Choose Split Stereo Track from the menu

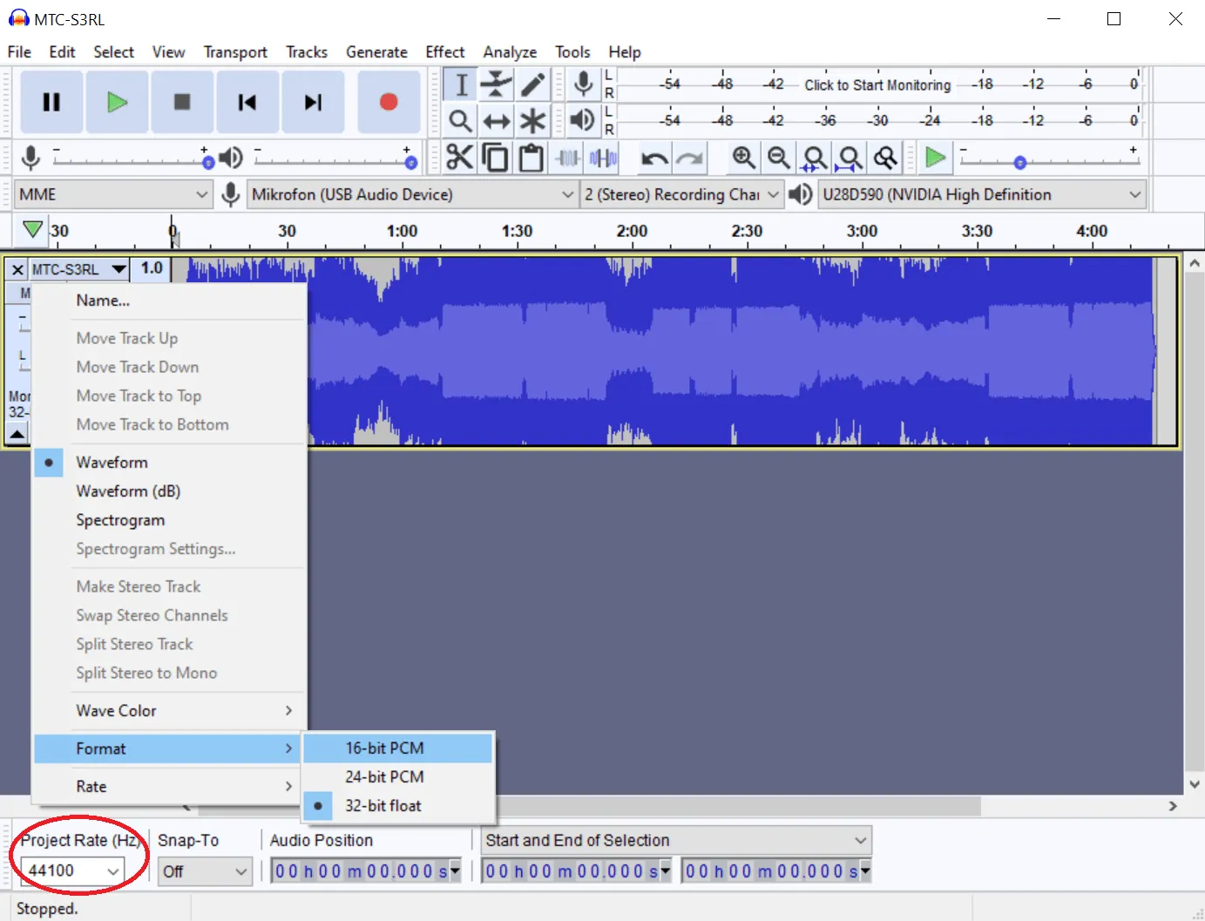tap(134, 644)
